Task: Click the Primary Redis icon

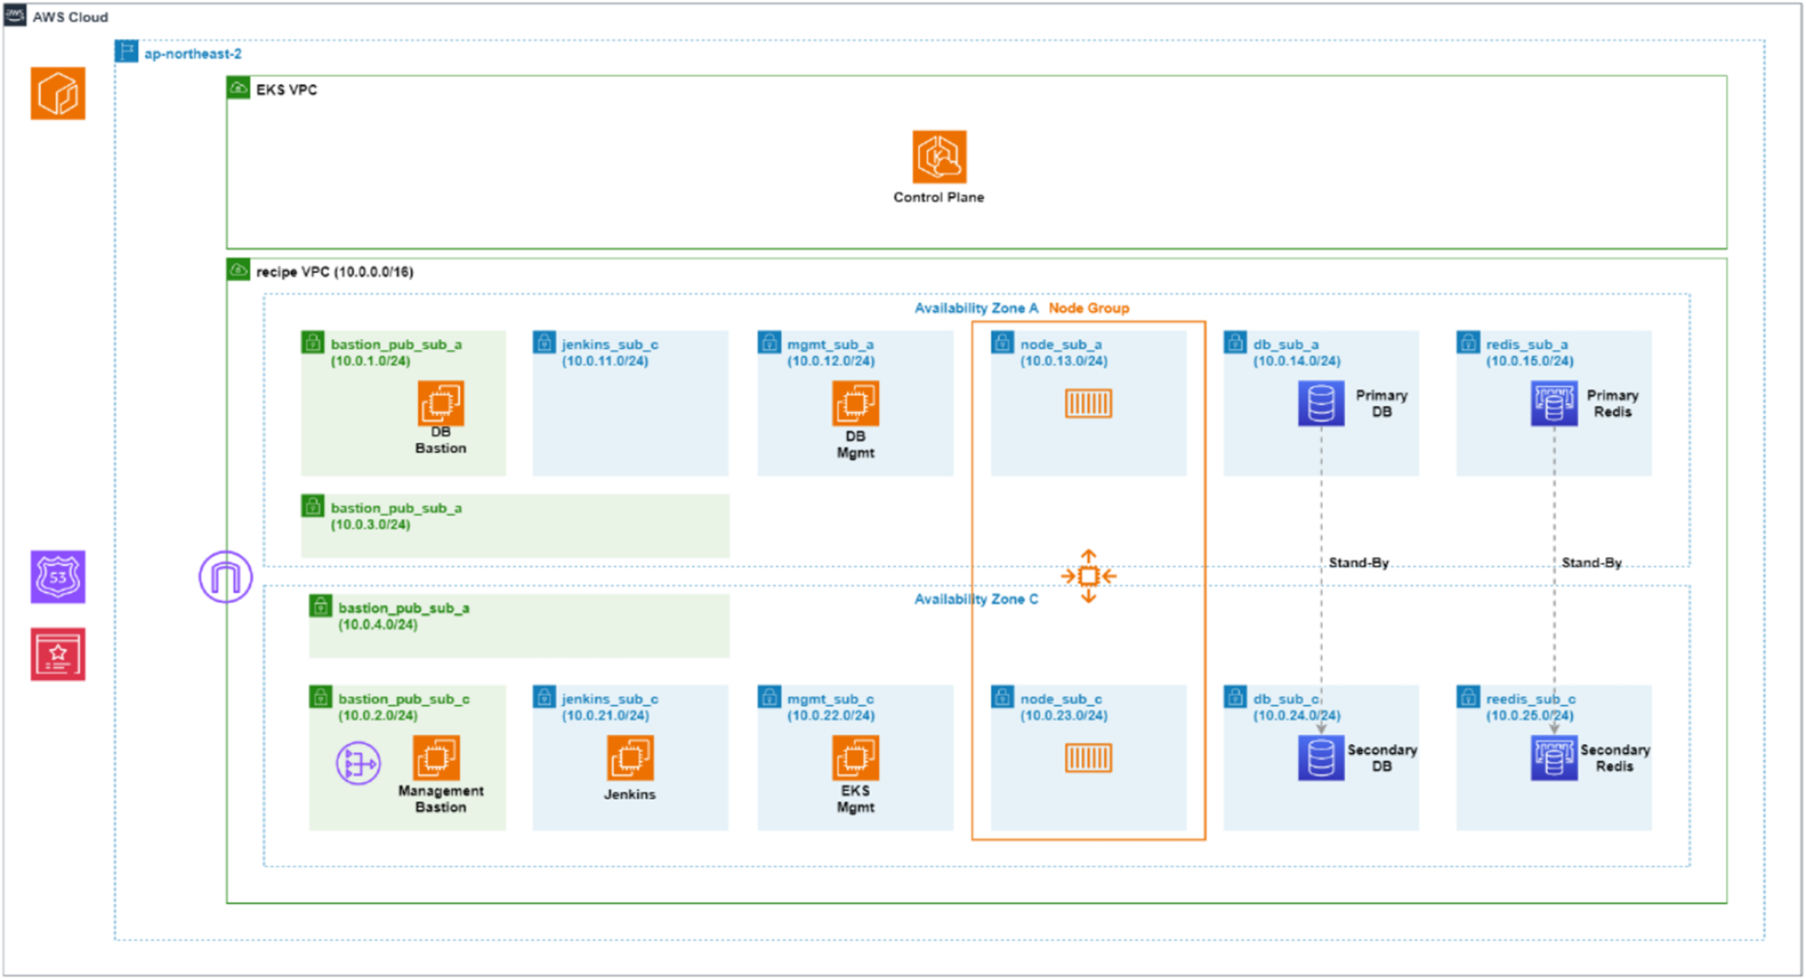Action: coord(1554,404)
